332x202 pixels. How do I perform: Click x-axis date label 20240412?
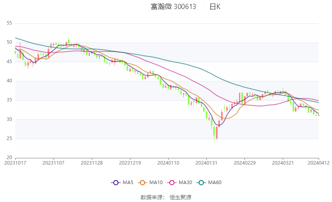pyautogui.click(x=319, y=163)
